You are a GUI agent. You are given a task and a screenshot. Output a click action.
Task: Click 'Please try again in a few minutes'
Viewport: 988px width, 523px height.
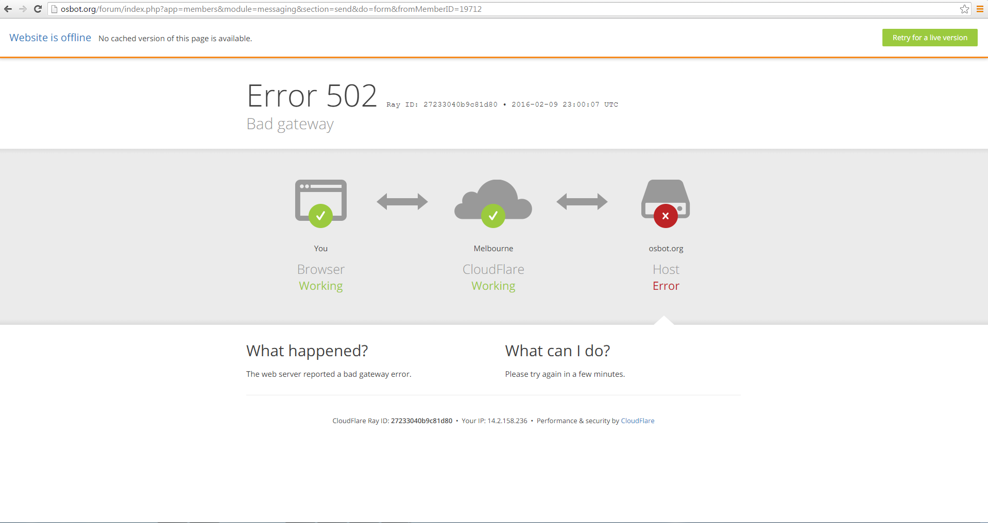[565, 374]
